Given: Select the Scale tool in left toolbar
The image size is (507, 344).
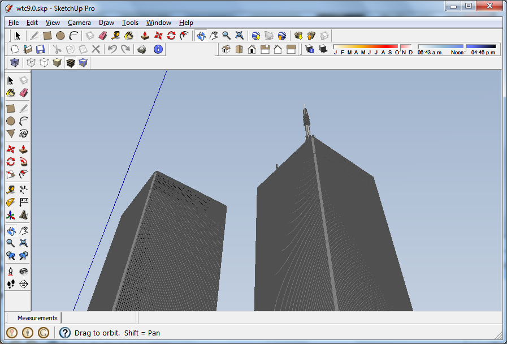Looking at the screenshot, I should pos(11,174).
